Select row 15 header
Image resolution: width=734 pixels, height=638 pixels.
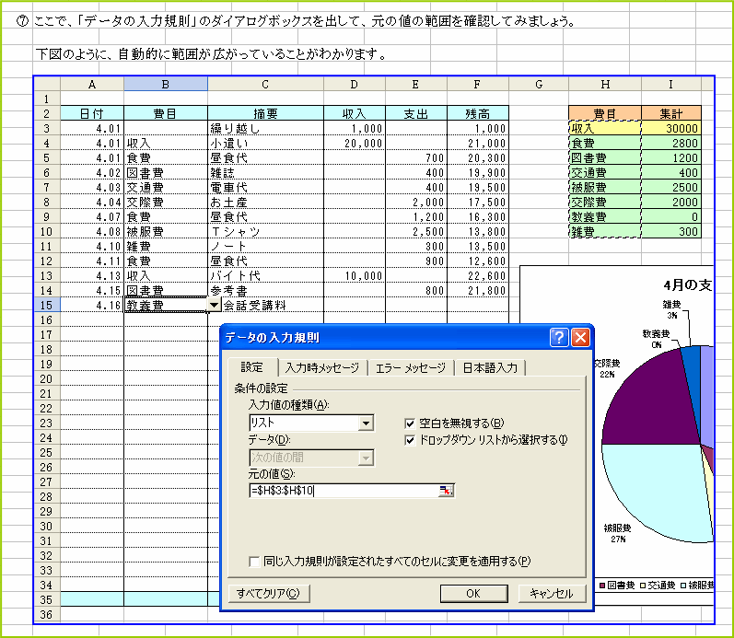point(47,306)
